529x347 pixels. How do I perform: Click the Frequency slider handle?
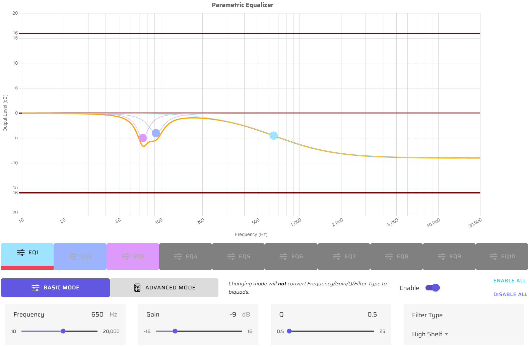[x=63, y=331]
